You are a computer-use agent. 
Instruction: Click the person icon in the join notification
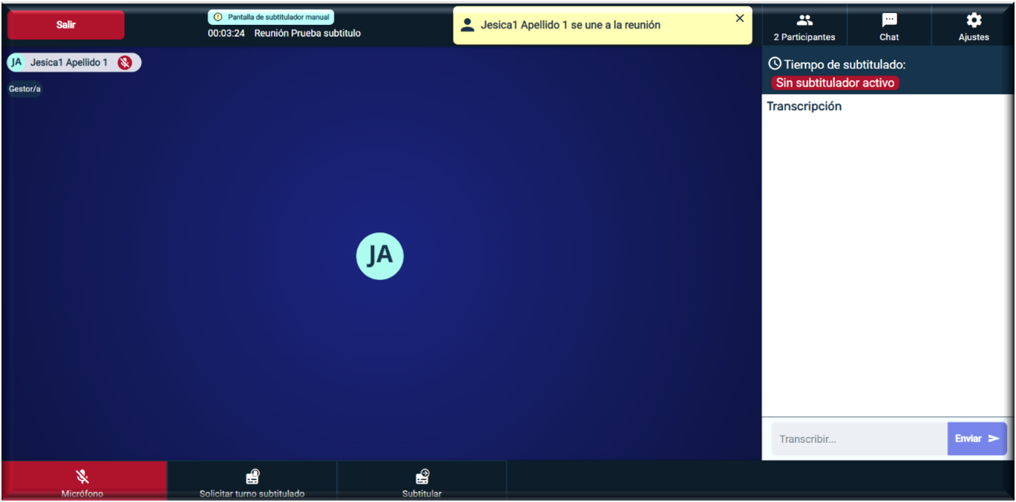(x=468, y=25)
